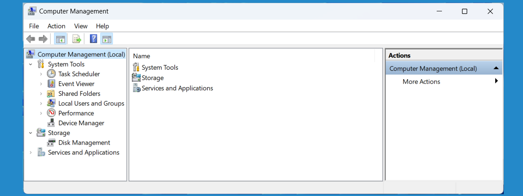Viewport: 523px width, 196px height.
Task: Click Computer Management (Local) header in Actions pane
Action: click(444, 68)
